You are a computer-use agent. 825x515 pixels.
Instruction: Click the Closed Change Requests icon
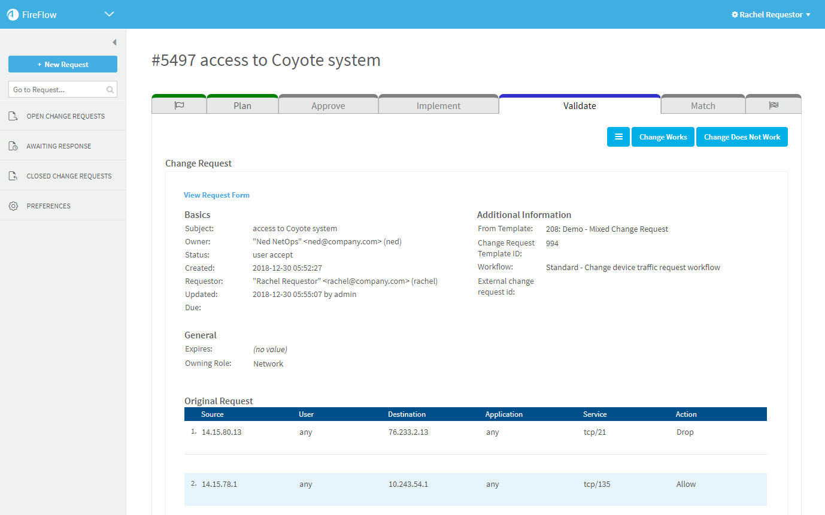[x=13, y=176]
